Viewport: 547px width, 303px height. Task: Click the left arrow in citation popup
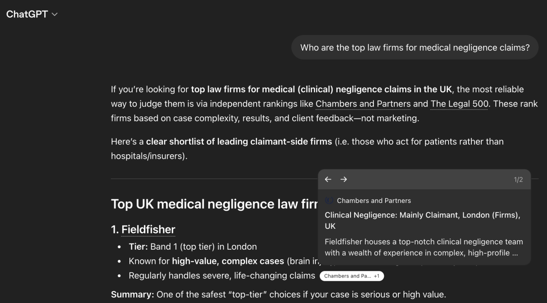tap(328, 179)
